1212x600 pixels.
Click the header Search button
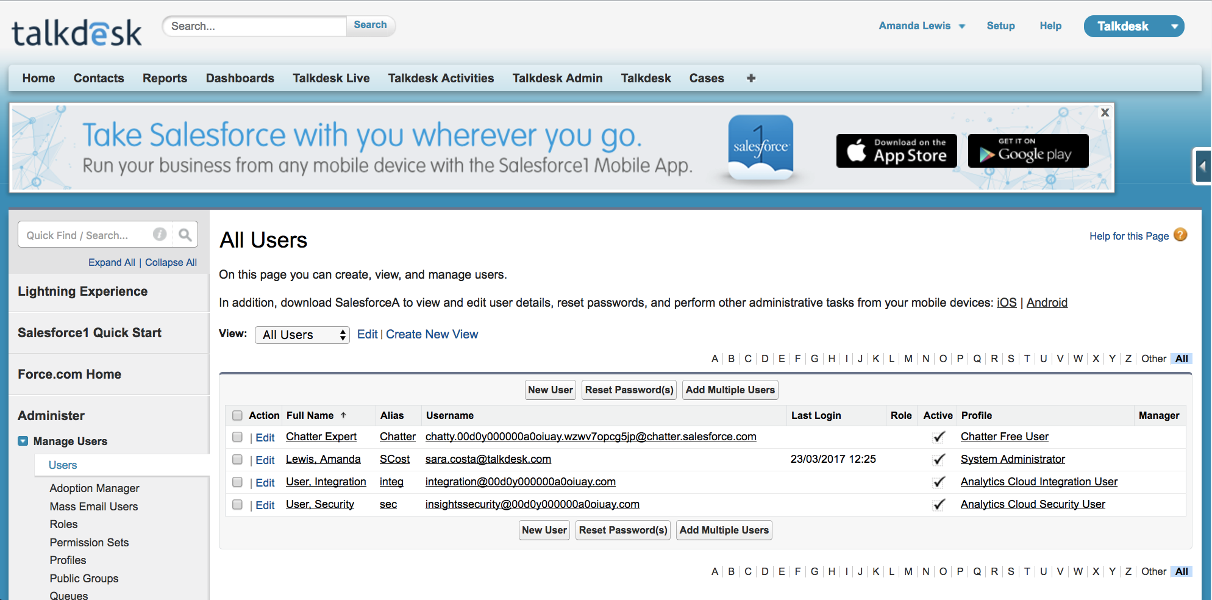370,25
